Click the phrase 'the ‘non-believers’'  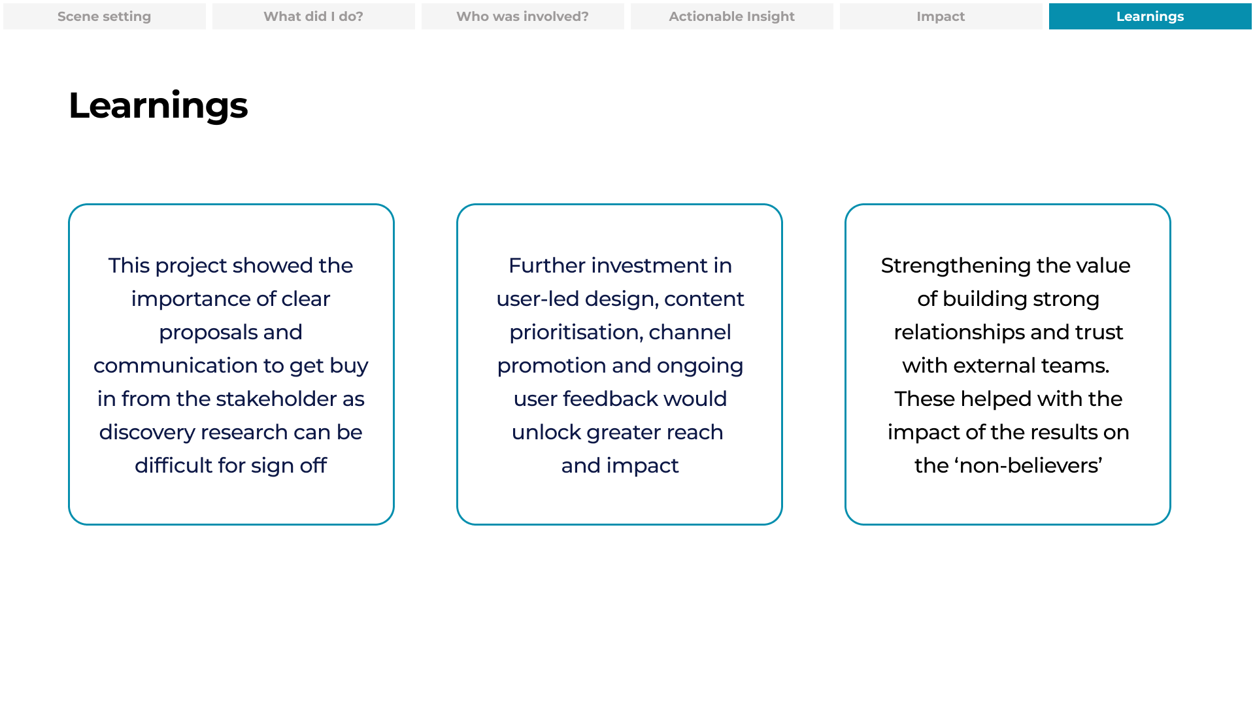click(1009, 465)
